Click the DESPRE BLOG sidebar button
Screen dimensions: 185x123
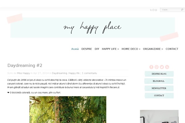coord(159,74)
